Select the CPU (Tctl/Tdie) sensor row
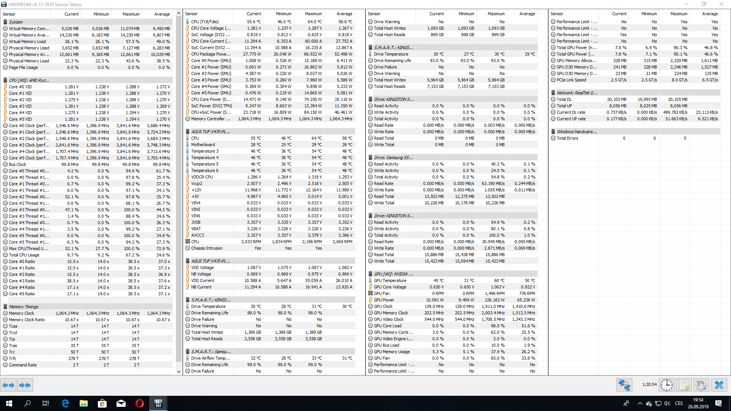Viewport: 731px width, 411px height. [x=205, y=22]
